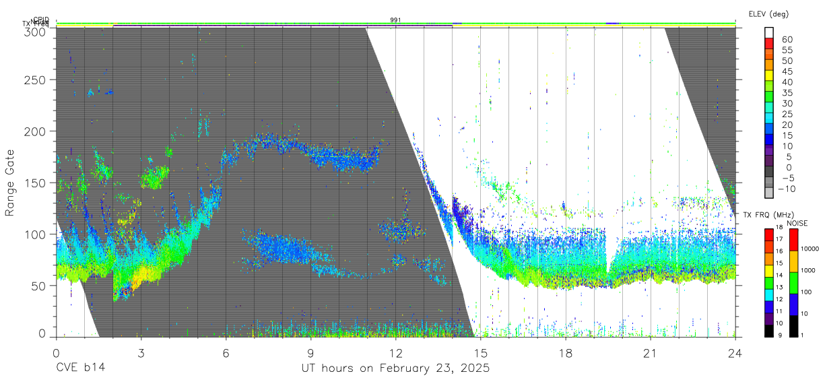827x382 pixels.
Task: Click UT hour tick '18' on x-axis
Action: point(566,353)
